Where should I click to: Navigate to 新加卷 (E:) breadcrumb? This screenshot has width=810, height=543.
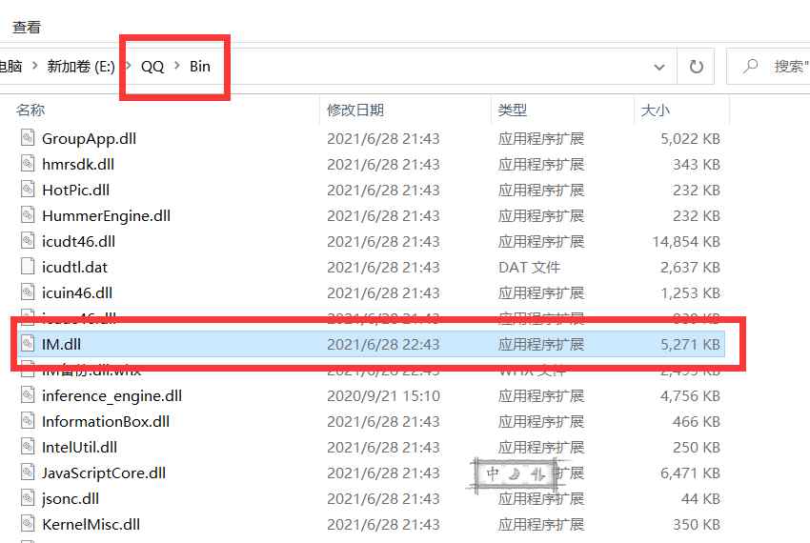point(81,66)
